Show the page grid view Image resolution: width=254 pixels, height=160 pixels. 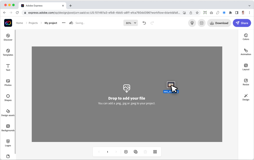pos(155,152)
